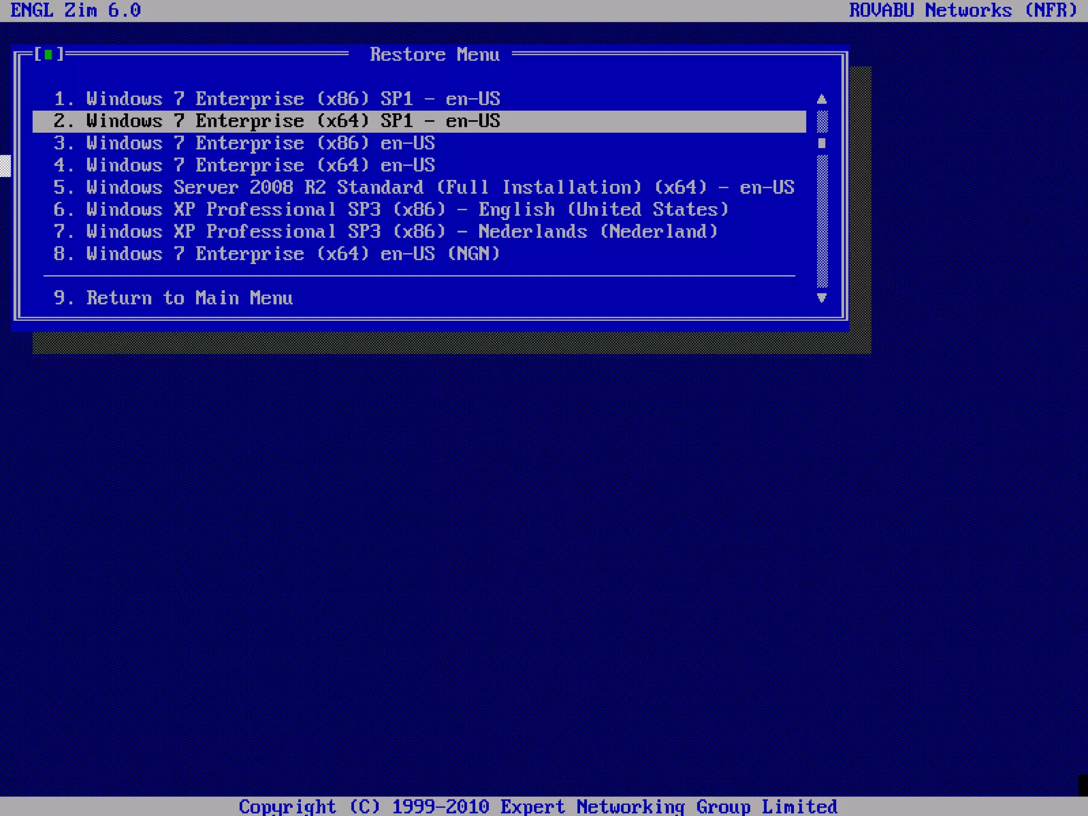Pick Windows XP Professional SP3 English (United States)
Screen dimensions: 1088x816
pos(390,209)
